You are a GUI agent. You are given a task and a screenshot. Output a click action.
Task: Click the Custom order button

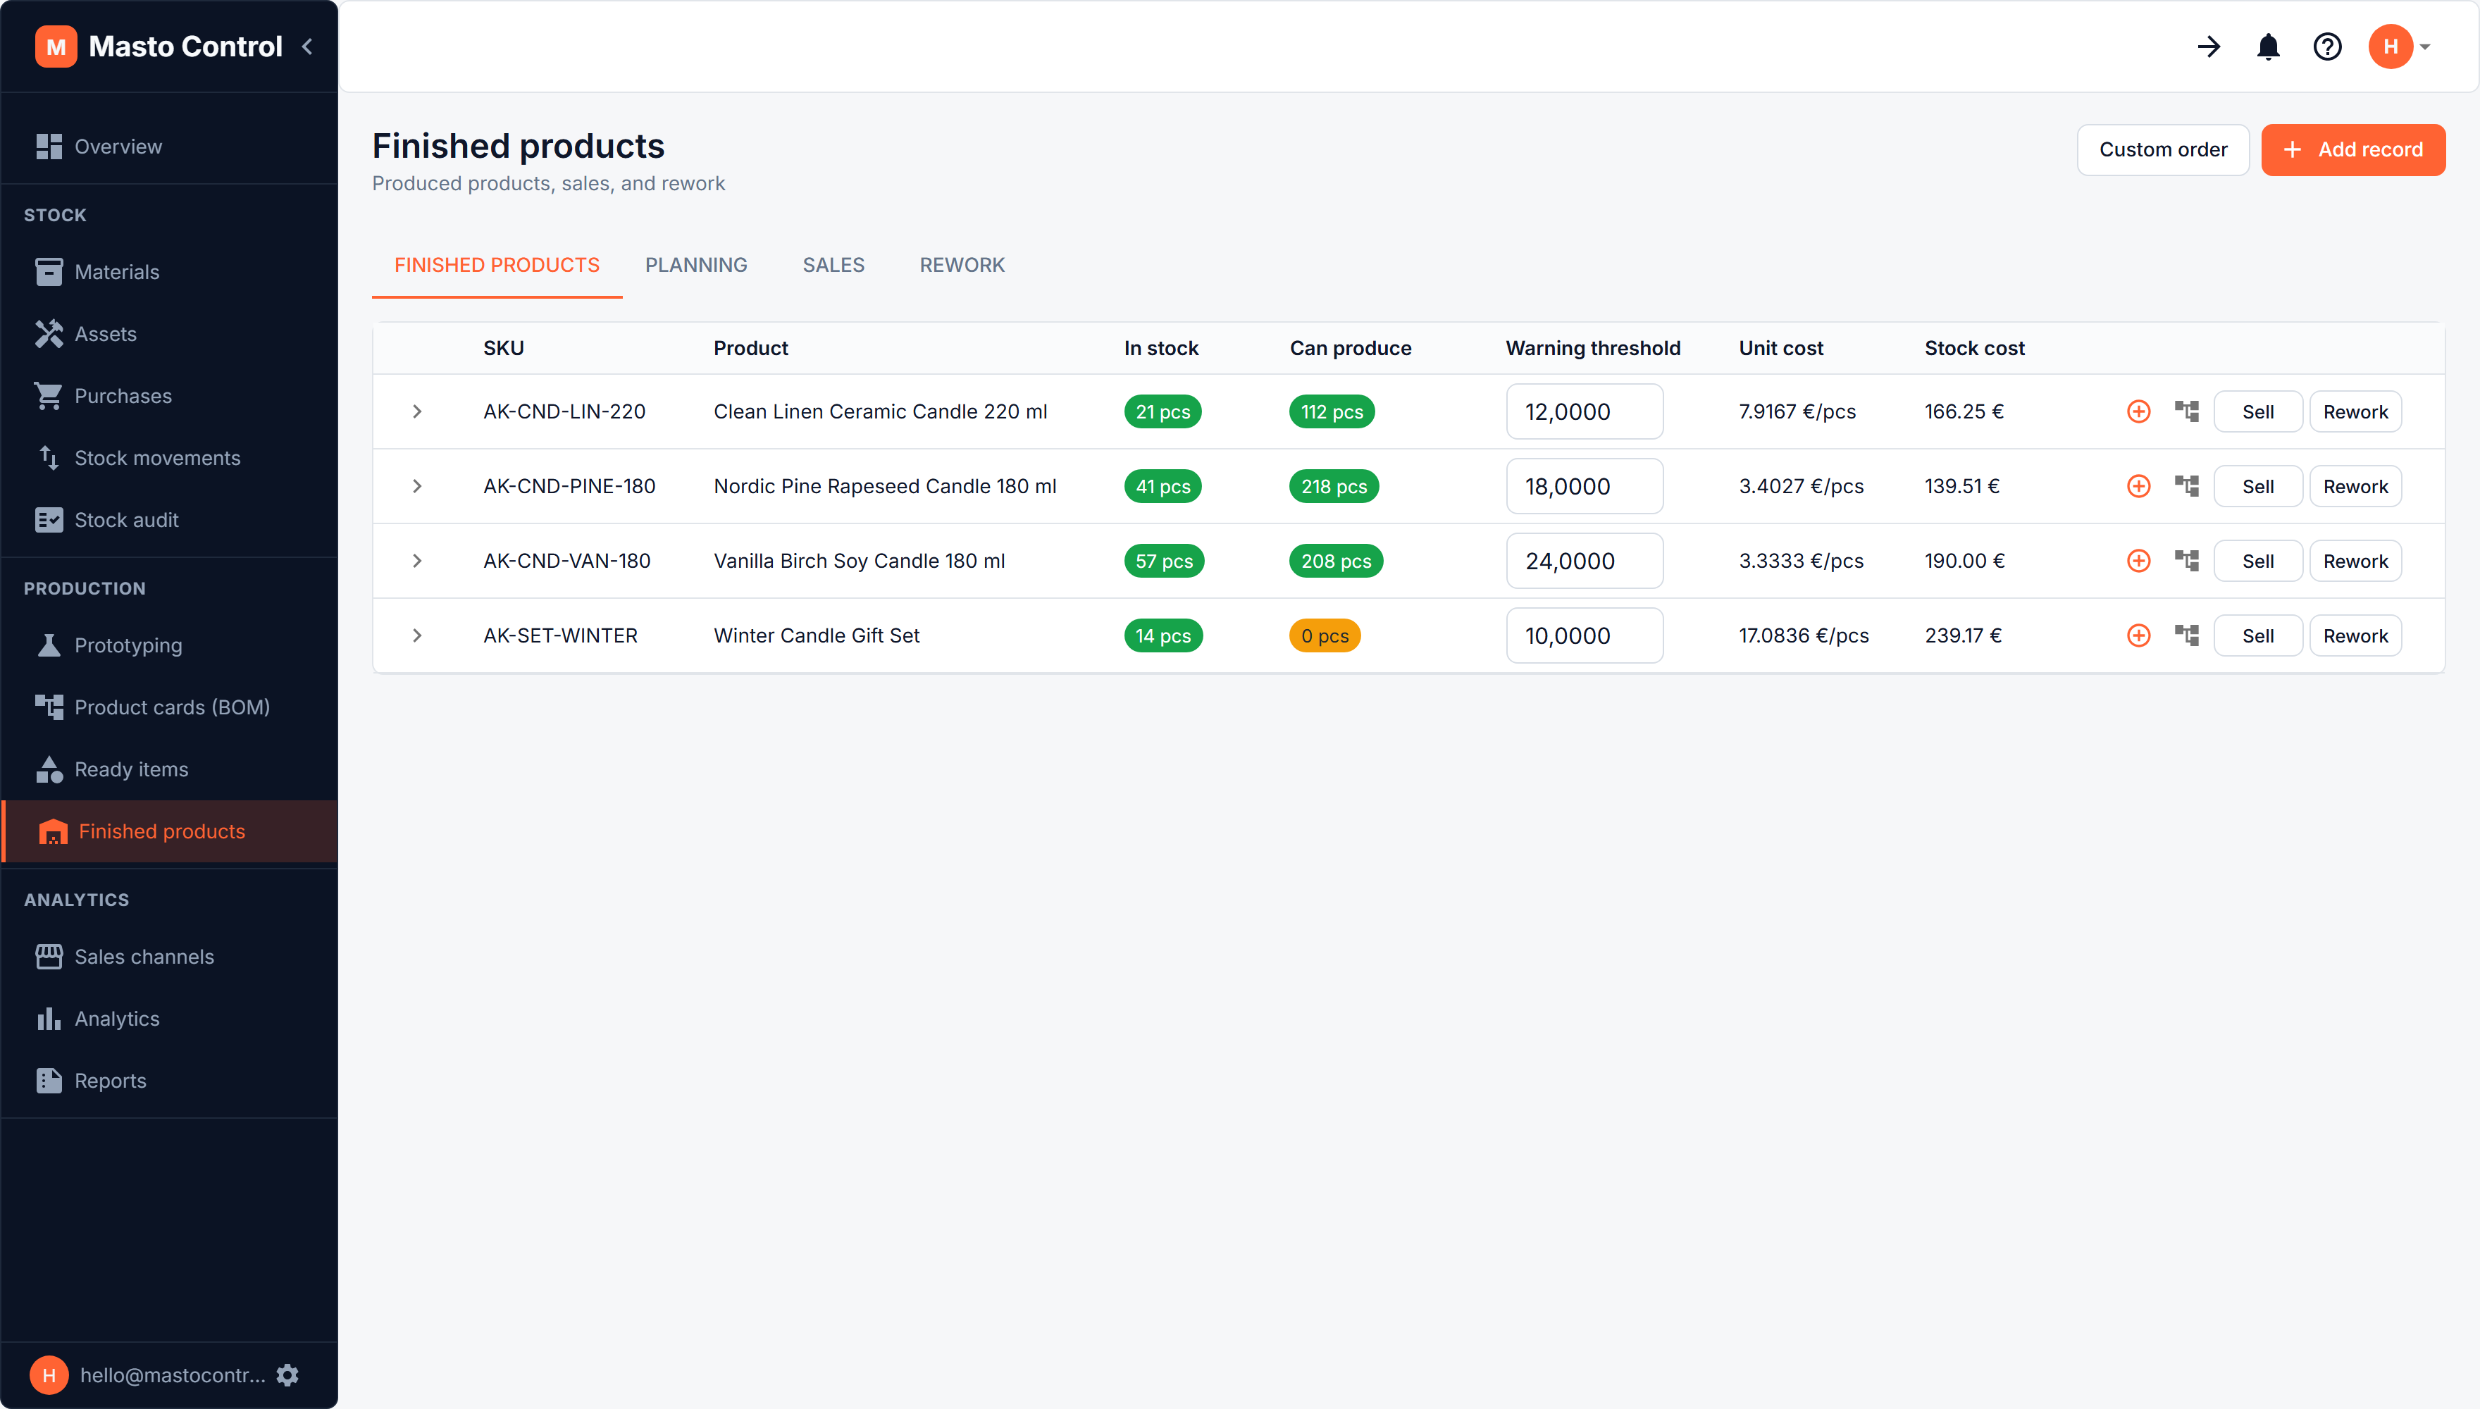[2163, 150]
